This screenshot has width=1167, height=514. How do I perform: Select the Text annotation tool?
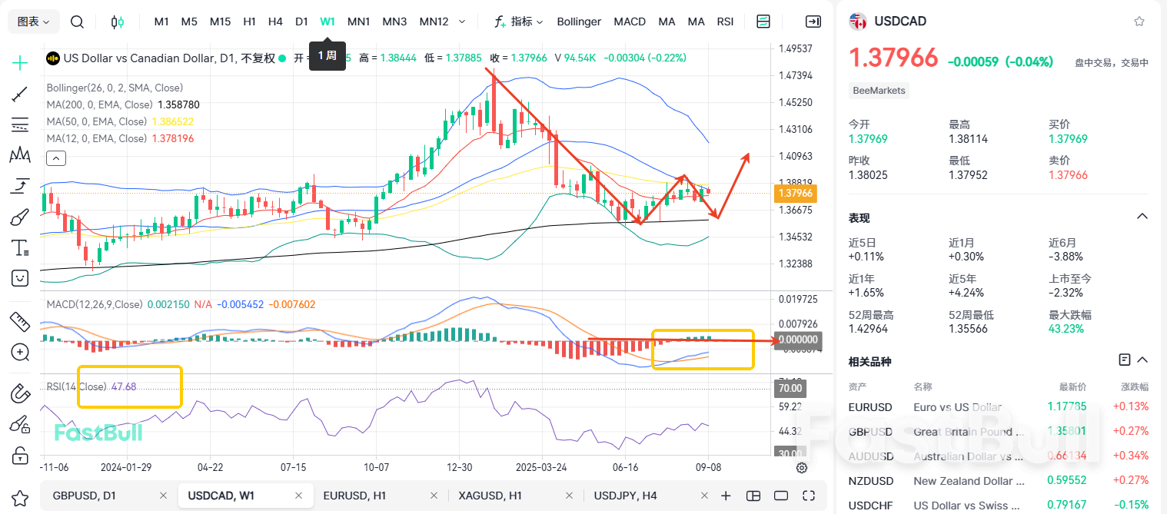coord(19,247)
